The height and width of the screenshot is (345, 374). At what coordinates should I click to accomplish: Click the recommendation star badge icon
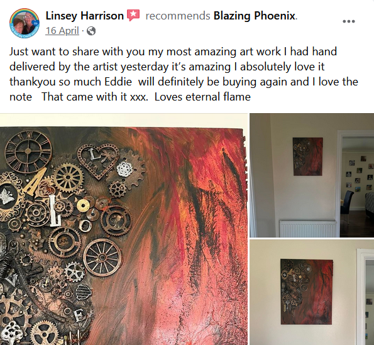(133, 16)
